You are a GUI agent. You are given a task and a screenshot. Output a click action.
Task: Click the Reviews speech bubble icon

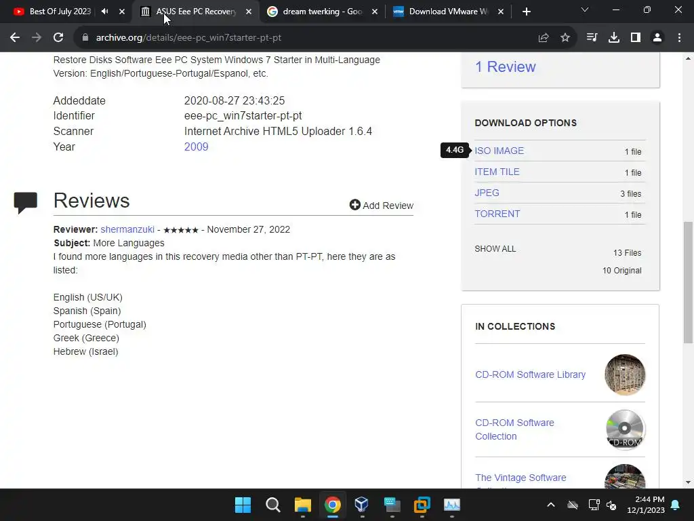[26, 203]
